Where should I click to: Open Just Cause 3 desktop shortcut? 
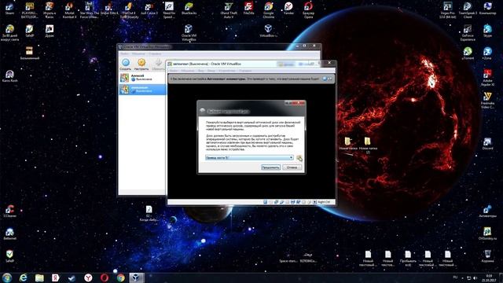click(149, 8)
